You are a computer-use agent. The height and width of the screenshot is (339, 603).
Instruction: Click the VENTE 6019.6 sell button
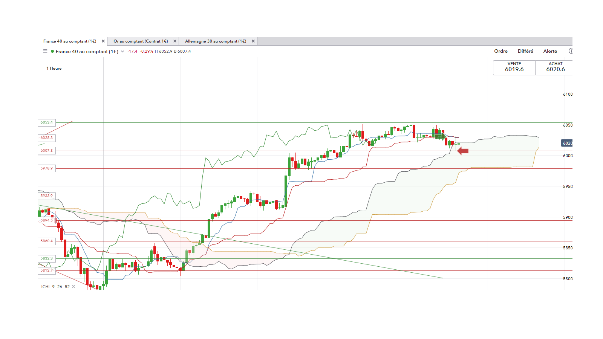(x=514, y=68)
